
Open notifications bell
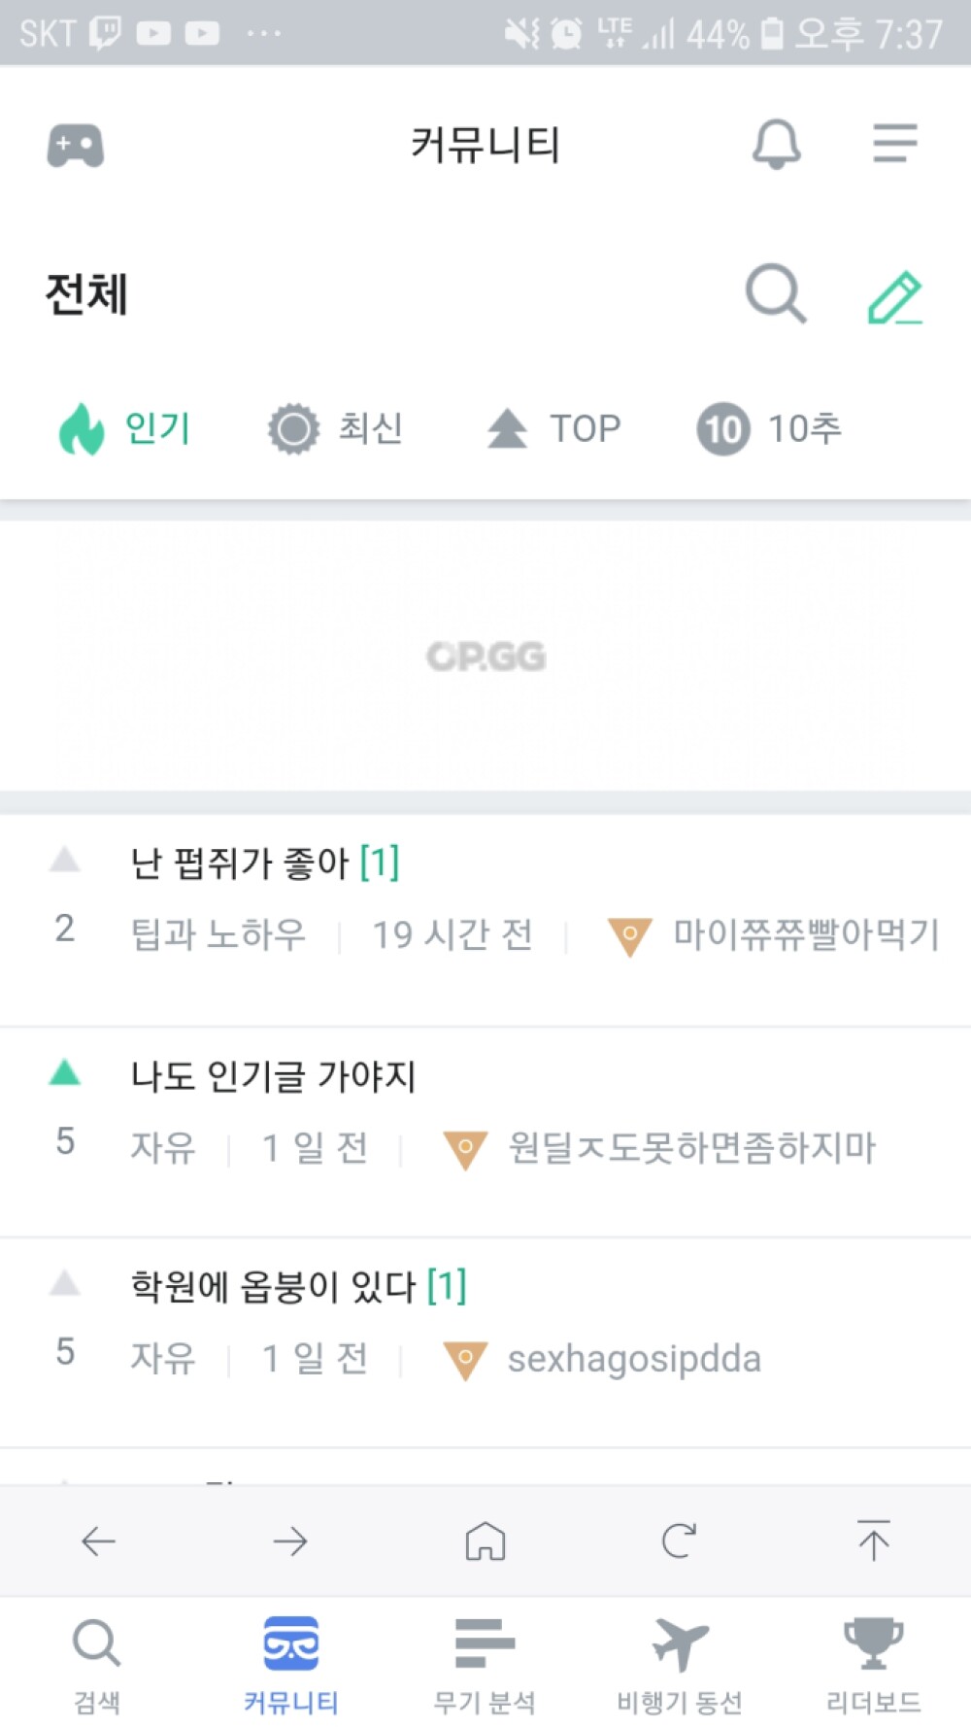pos(776,146)
